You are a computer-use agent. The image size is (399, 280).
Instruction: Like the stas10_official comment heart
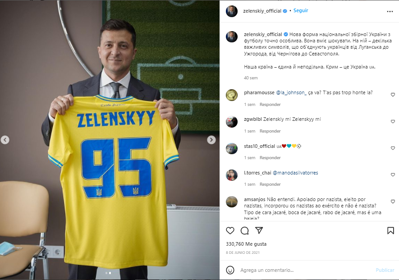393,148
